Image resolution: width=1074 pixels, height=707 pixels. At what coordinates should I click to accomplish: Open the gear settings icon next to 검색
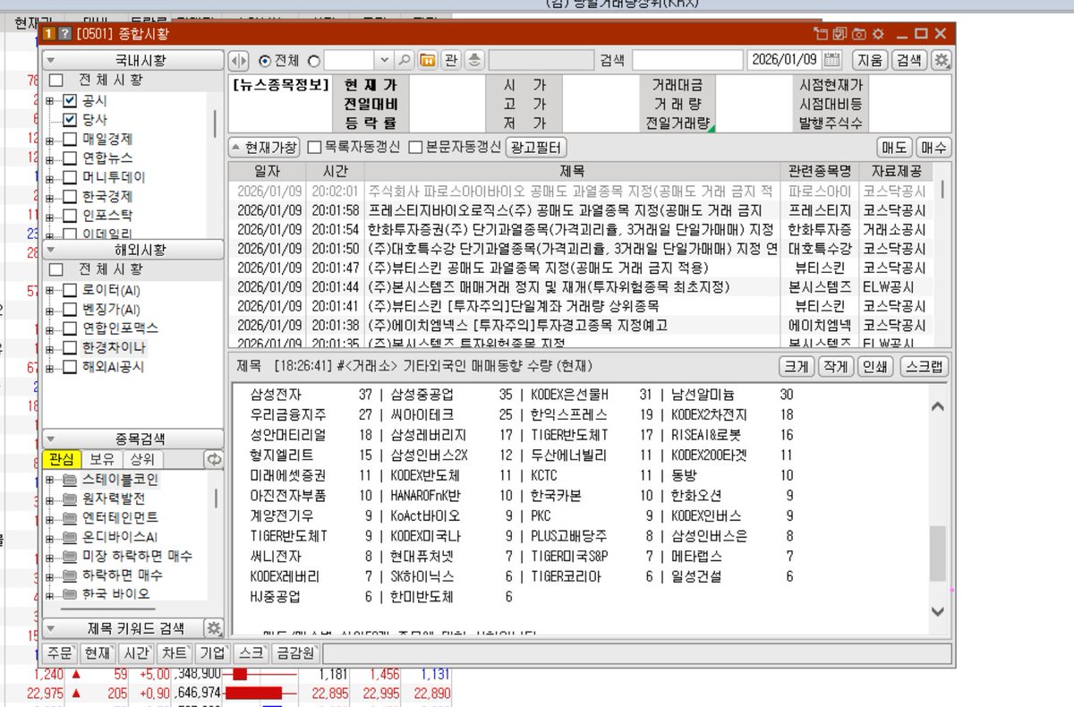click(x=941, y=60)
